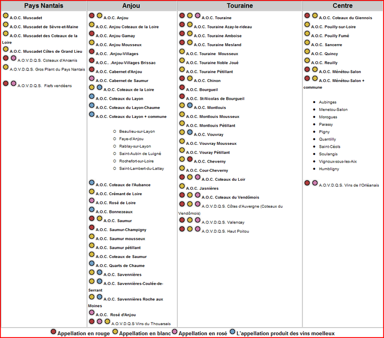The image size is (384, 338).
Task: Click the red dot beside A.O.C. Anjou Gamay
Action: 92,34
